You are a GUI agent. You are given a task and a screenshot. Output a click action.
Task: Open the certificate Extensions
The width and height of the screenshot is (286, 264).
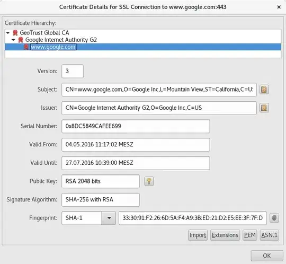pyautogui.click(x=225, y=235)
